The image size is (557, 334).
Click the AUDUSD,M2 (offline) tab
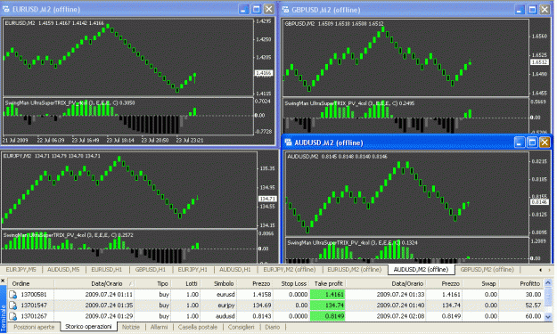[421, 270]
